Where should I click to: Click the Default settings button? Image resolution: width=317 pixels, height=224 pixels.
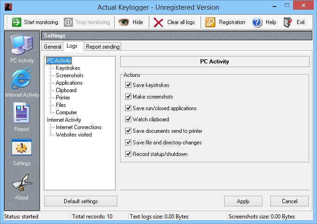coord(81,201)
